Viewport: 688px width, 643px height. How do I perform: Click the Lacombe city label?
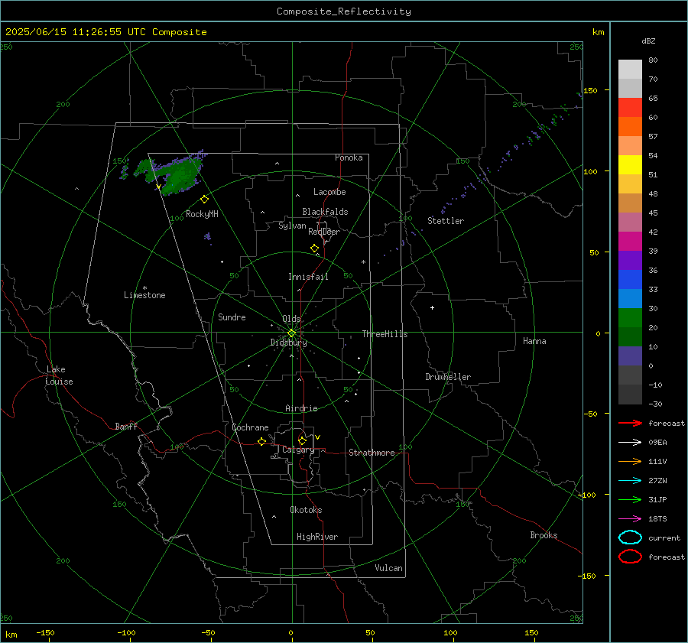coord(329,192)
